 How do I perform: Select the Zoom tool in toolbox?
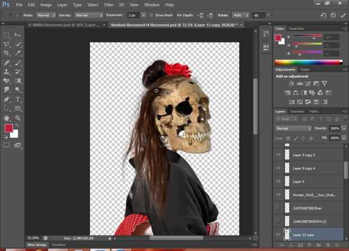(18, 118)
